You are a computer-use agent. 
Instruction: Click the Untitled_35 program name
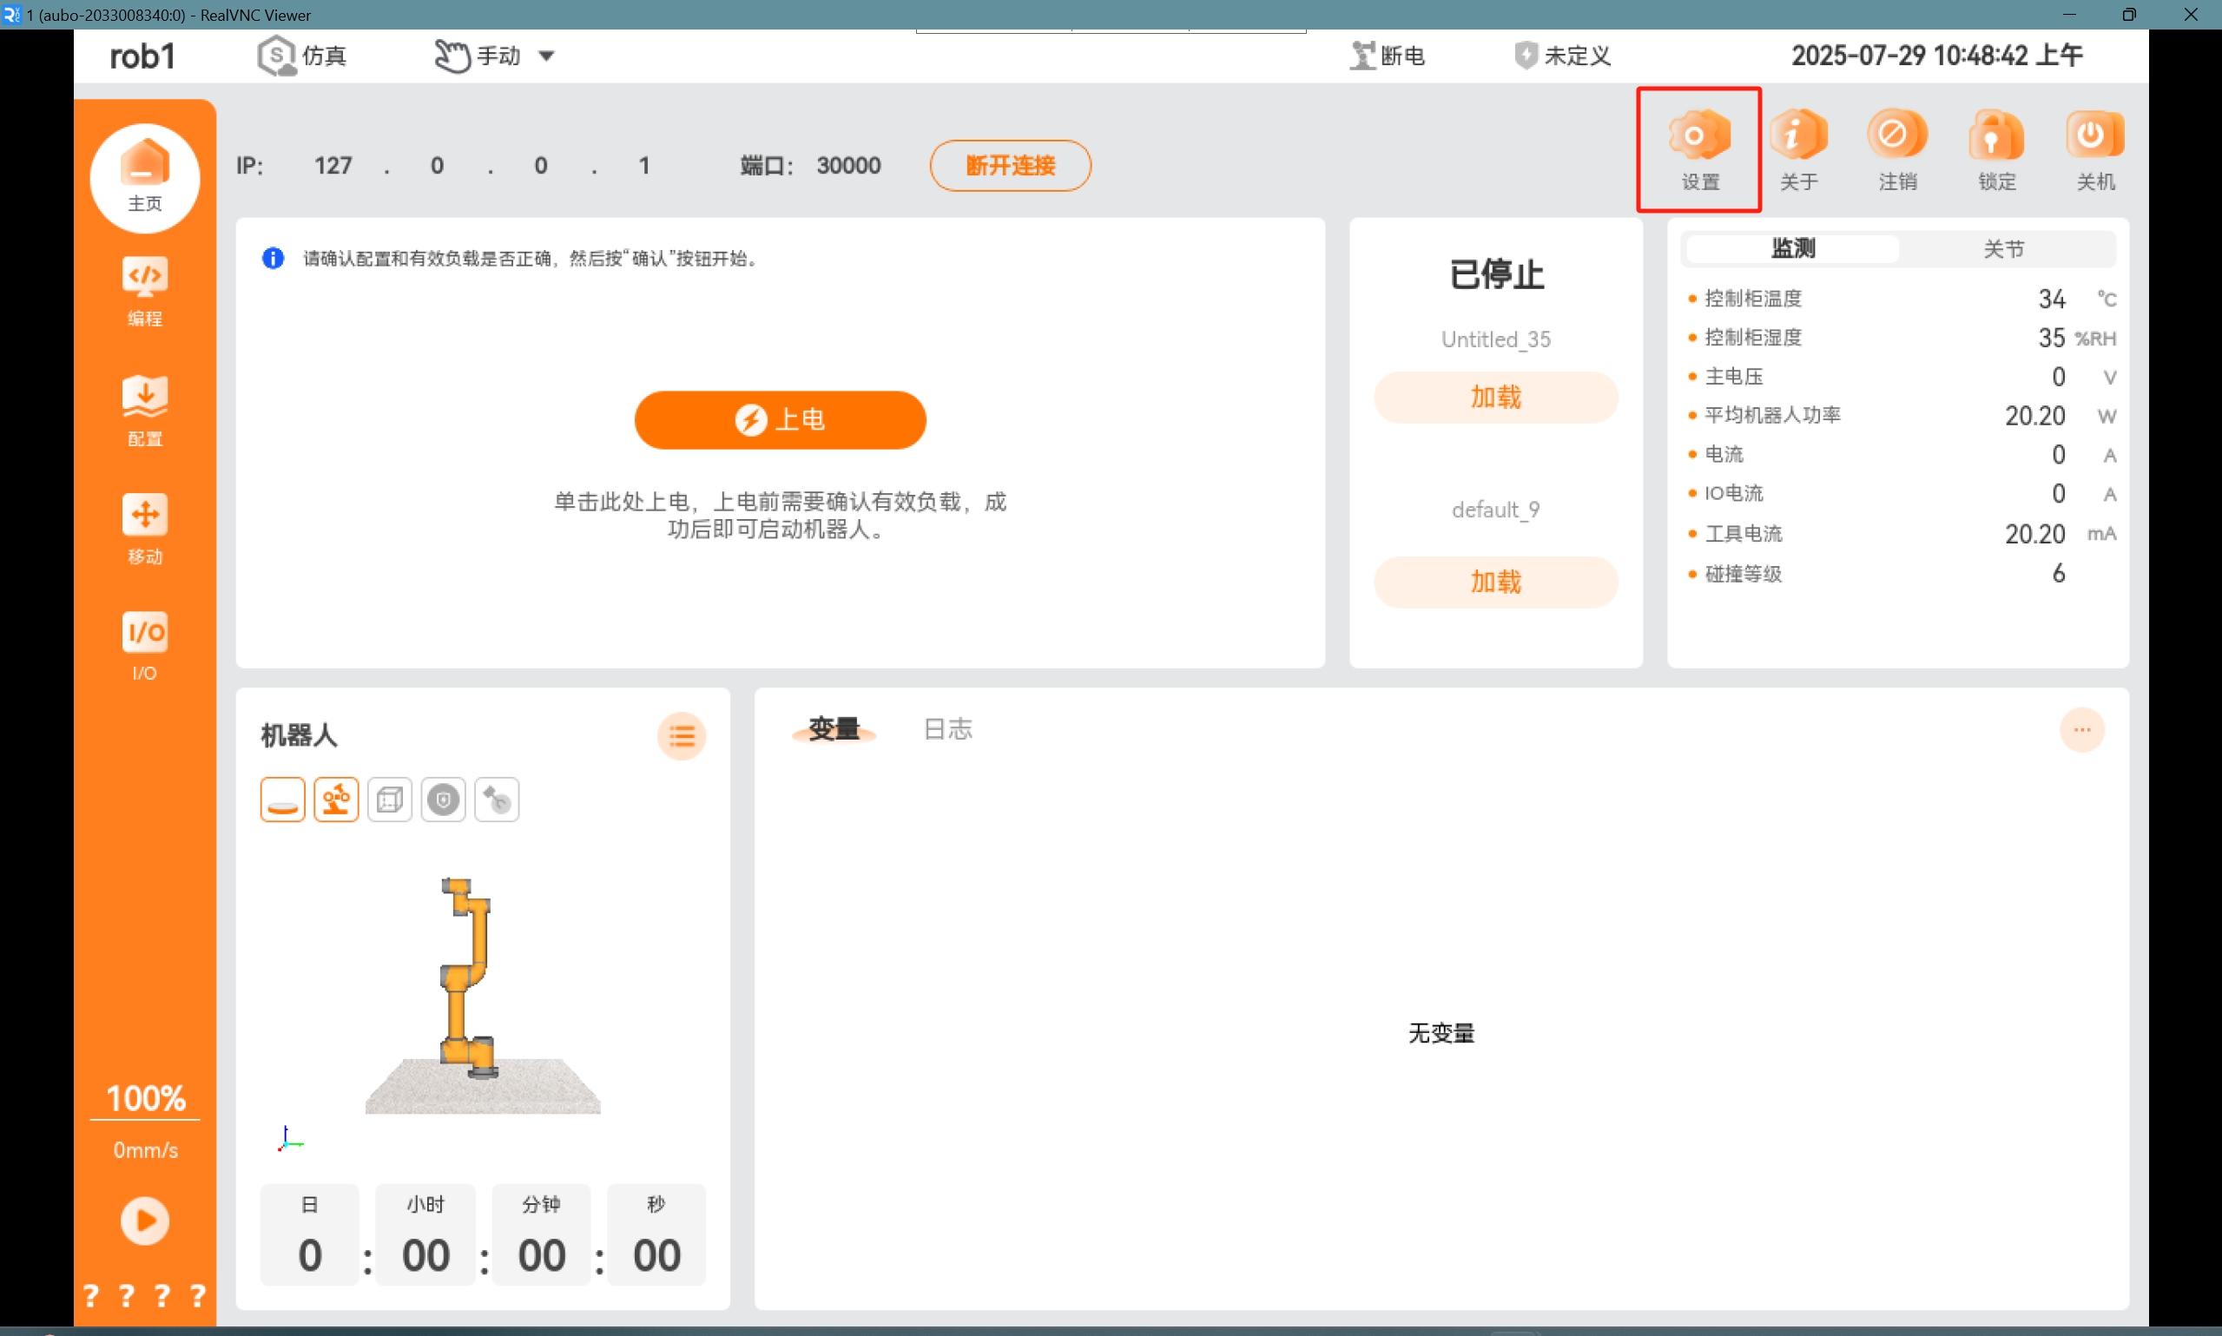tap(1495, 339)
